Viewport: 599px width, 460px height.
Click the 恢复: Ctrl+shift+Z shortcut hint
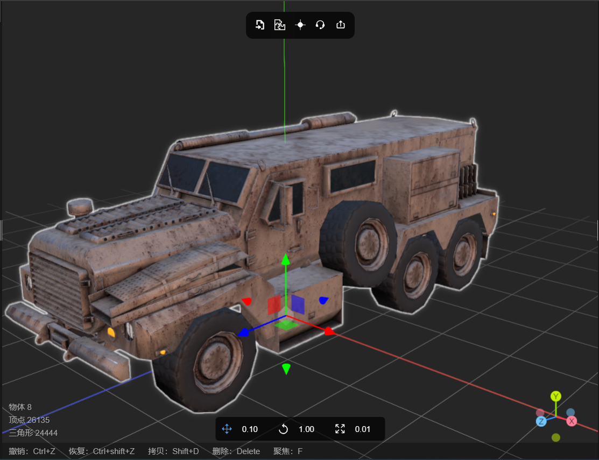pos(102,451)
